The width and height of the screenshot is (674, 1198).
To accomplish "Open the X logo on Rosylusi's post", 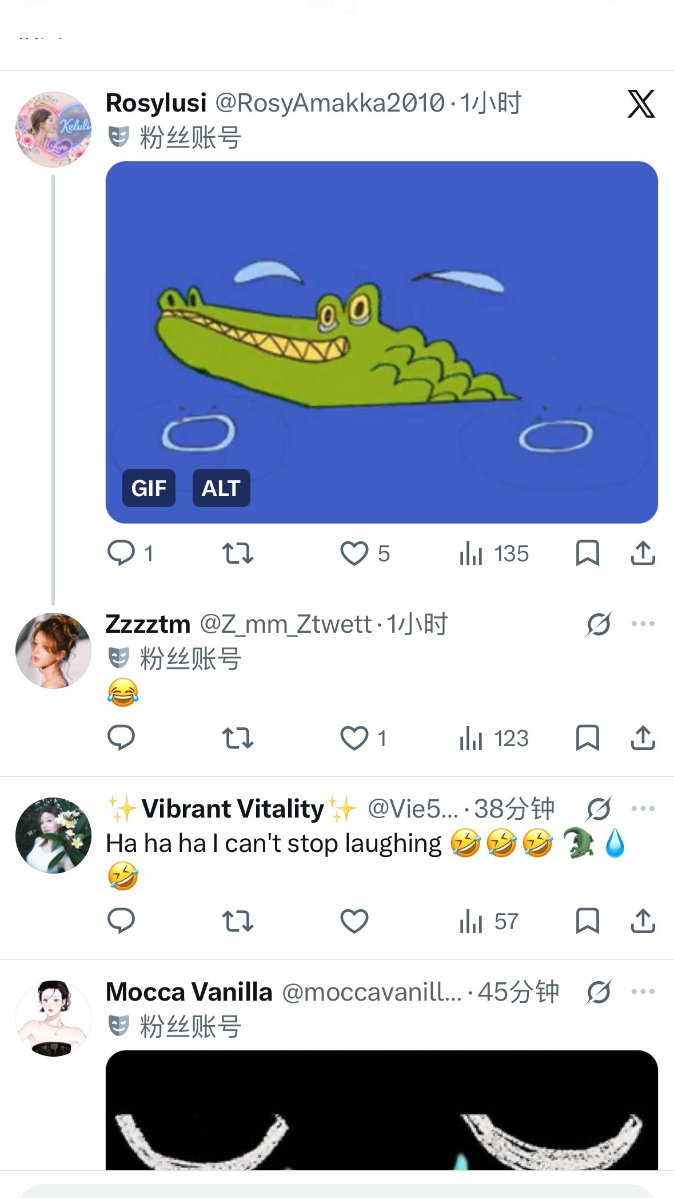I will 641,104.
